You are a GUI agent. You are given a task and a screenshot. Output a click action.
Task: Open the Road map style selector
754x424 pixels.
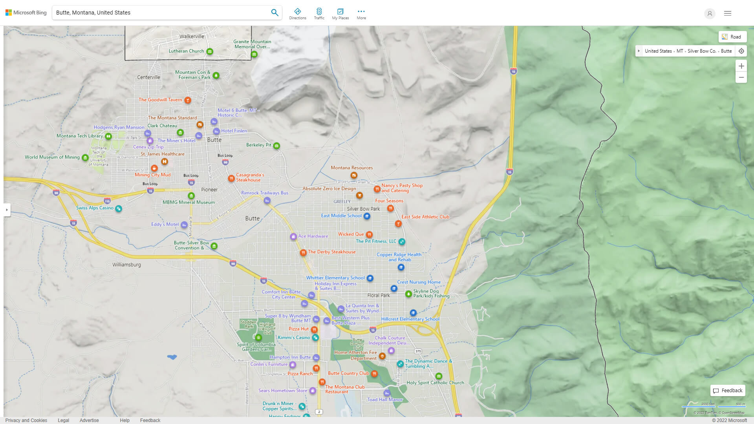click(732, 37)
